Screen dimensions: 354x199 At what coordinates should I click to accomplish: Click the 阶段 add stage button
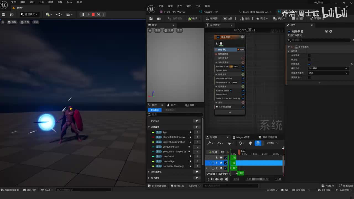pyautogui.click(x=241, y=49)
